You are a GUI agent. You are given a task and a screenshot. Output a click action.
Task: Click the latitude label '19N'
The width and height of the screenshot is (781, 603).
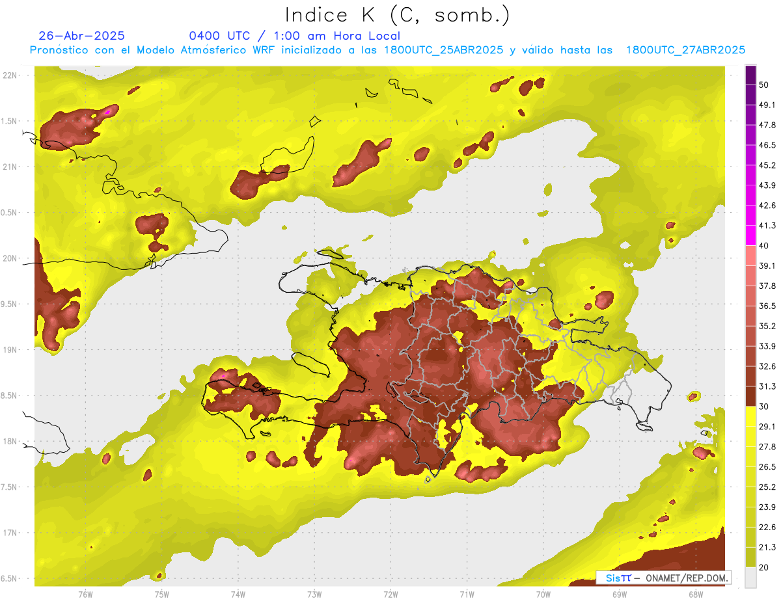(10, 350)
